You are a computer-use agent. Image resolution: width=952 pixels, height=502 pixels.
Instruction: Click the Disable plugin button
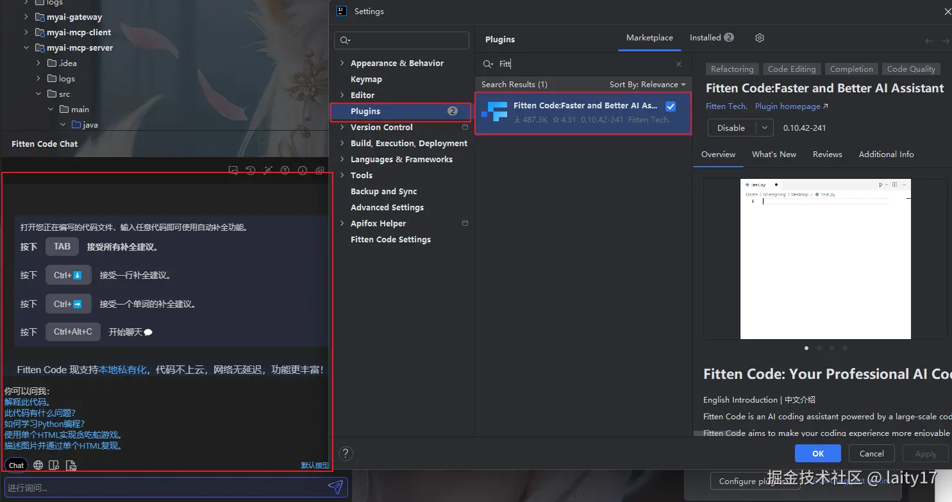[731, 128]
